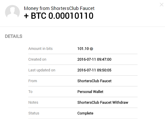
Task: Click the 'Last updated on' label
Action: pos(42,70)
